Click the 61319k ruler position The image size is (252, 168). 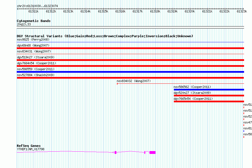click(172, 11)
